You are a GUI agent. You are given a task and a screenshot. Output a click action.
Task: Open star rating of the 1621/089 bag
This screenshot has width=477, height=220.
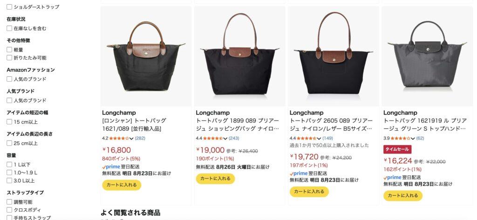119,138
